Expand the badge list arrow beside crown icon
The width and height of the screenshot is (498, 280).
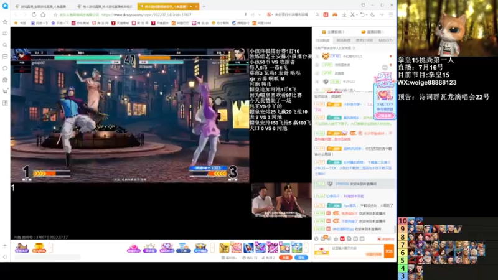click(212, 248)
